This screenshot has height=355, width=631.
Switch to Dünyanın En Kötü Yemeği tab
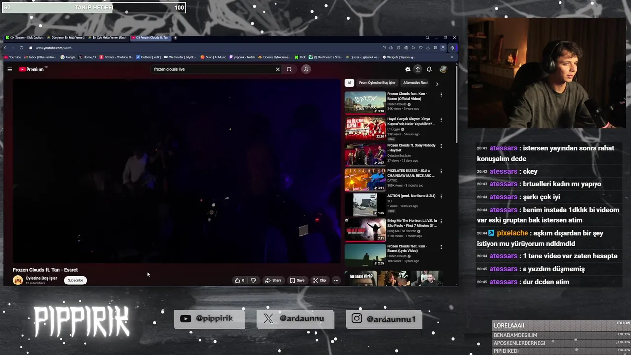pyautogui.click(x=66, y=38)
